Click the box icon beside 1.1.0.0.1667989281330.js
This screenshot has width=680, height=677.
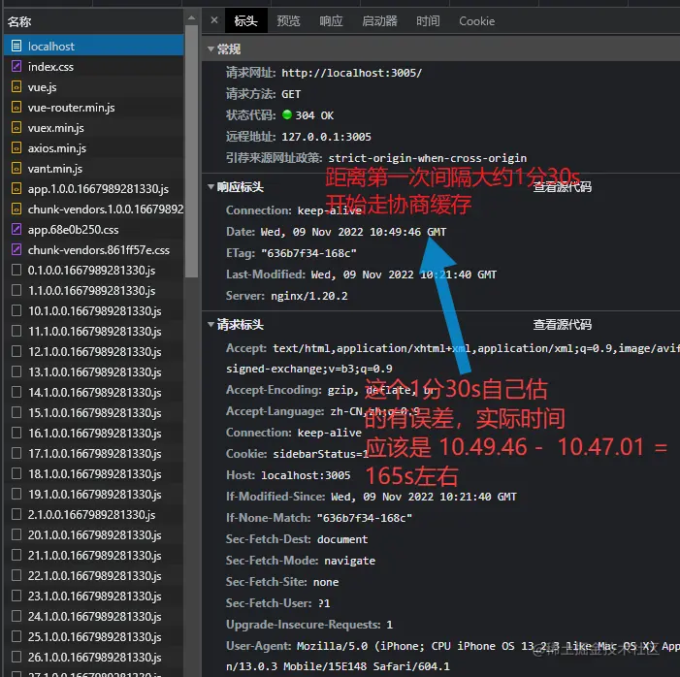tap(16, 291)
